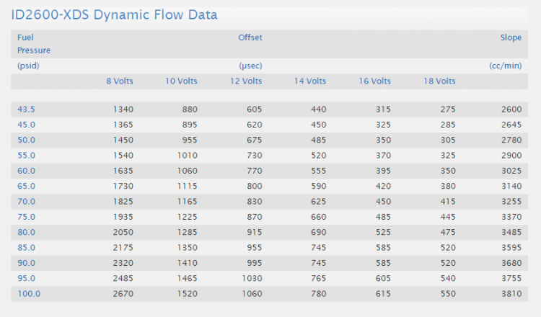Click the 1340 offset cell

point(123,110)
